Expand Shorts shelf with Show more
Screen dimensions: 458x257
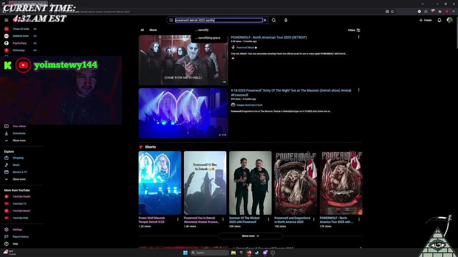click(250, 236)
